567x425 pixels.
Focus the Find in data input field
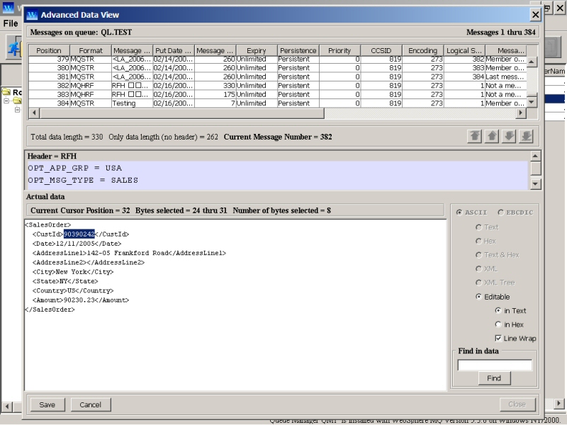pos(495,365)
